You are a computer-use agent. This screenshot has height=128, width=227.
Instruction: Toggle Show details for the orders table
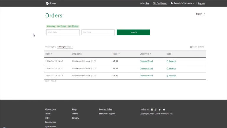(197, 47)
